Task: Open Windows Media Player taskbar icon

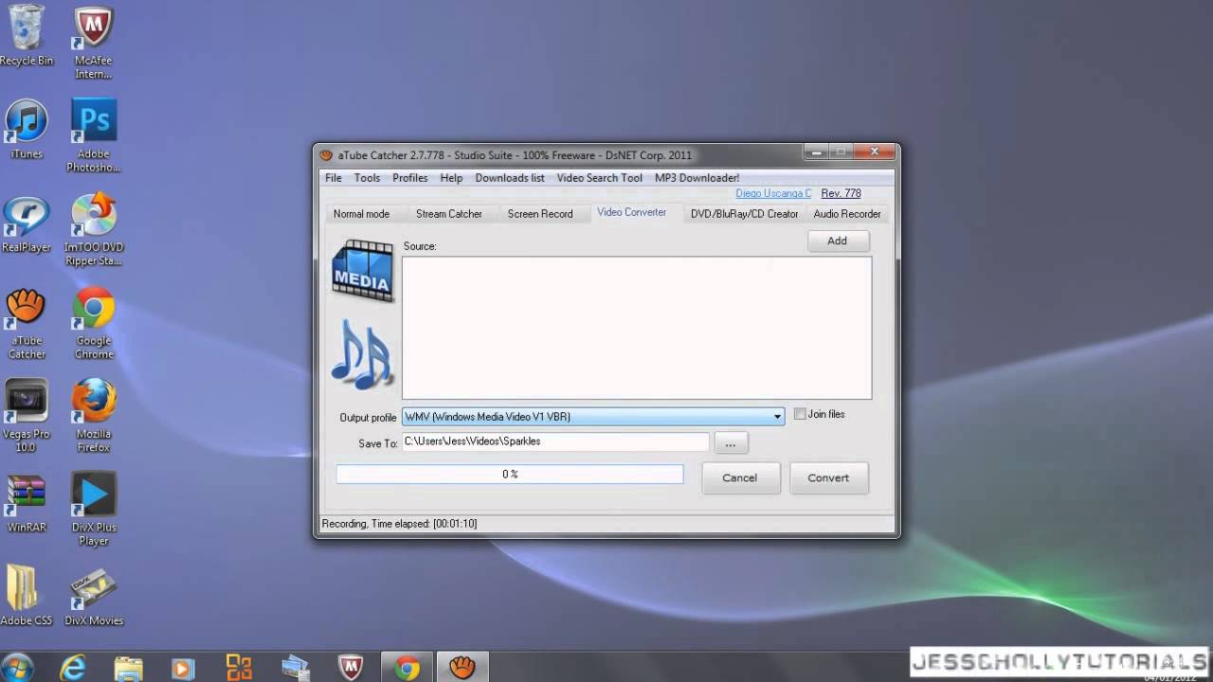Action: (x=183, y=668)
